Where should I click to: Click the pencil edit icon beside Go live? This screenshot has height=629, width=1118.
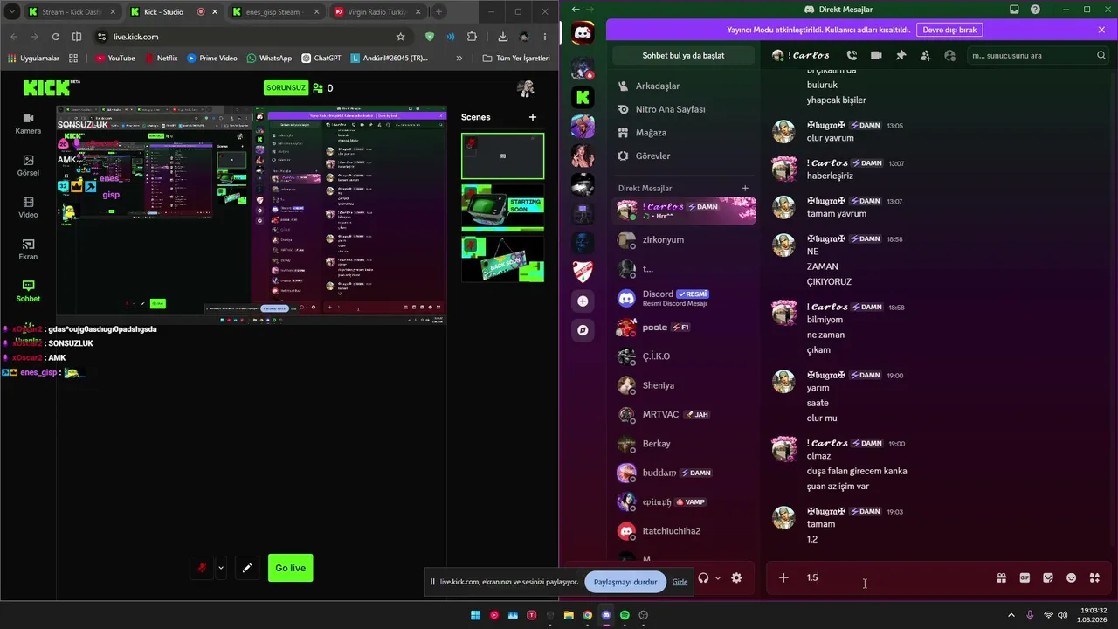247,568
